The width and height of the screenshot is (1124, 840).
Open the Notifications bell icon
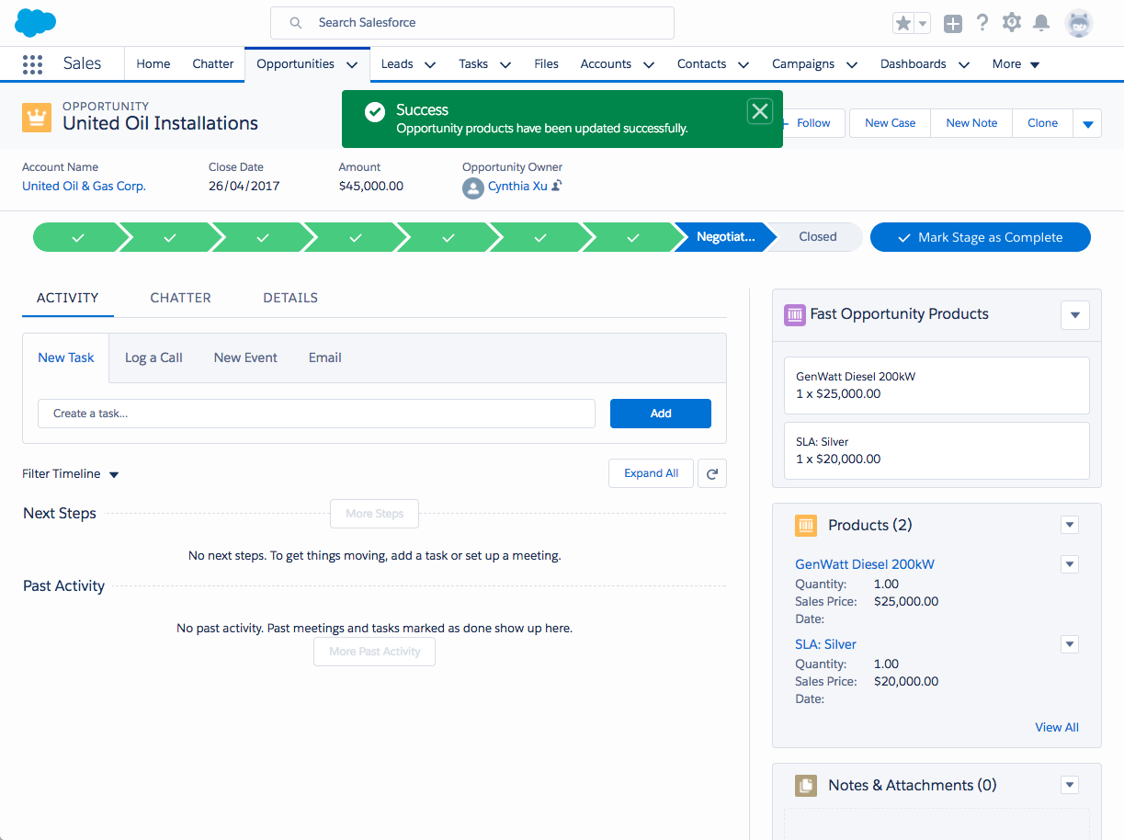pyautogui.click(x=1041, y=23)
